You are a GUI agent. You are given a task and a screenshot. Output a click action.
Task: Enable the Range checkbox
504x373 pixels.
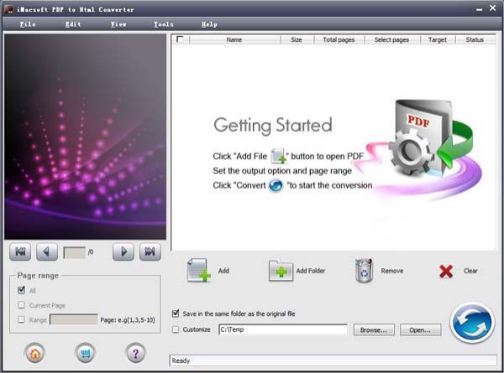pos(21,319)
